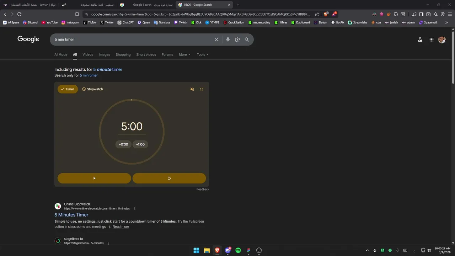Screen dimensions: 455x256
Task: Open the Streamlabs bookmark
Action: click(x=357, y=22)
